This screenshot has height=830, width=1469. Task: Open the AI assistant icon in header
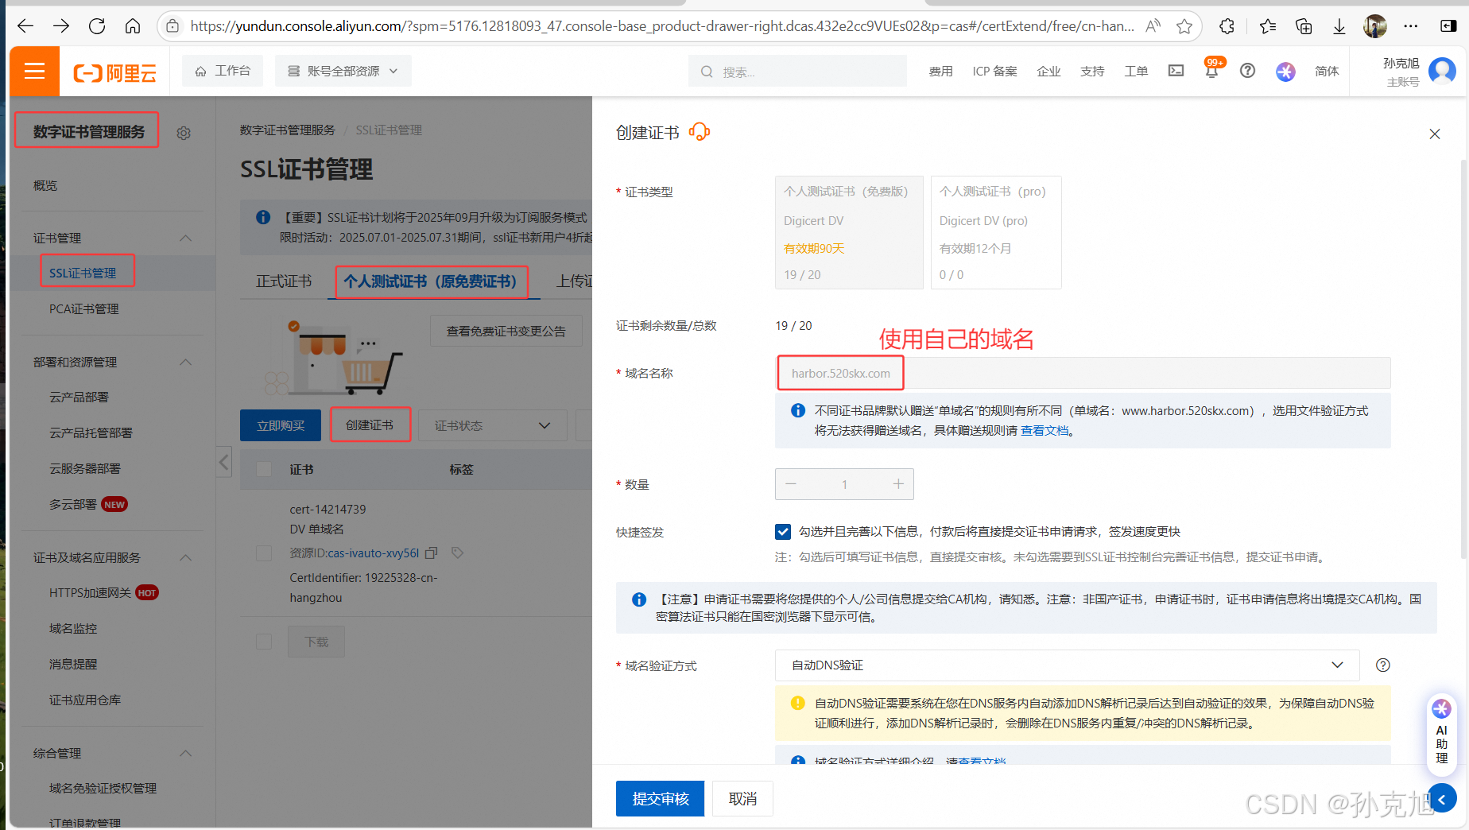pos(1285,72)
